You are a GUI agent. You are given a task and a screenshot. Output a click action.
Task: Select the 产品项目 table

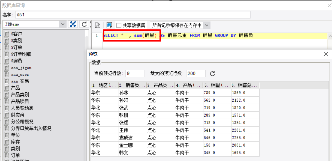pyautogui.click(x=20, y=101)
